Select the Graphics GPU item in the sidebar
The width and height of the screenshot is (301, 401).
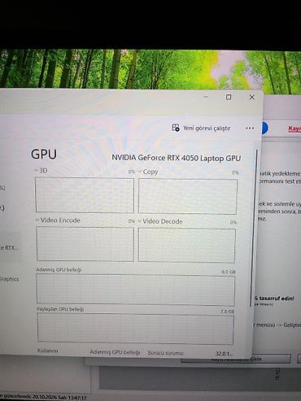[10, 278]
